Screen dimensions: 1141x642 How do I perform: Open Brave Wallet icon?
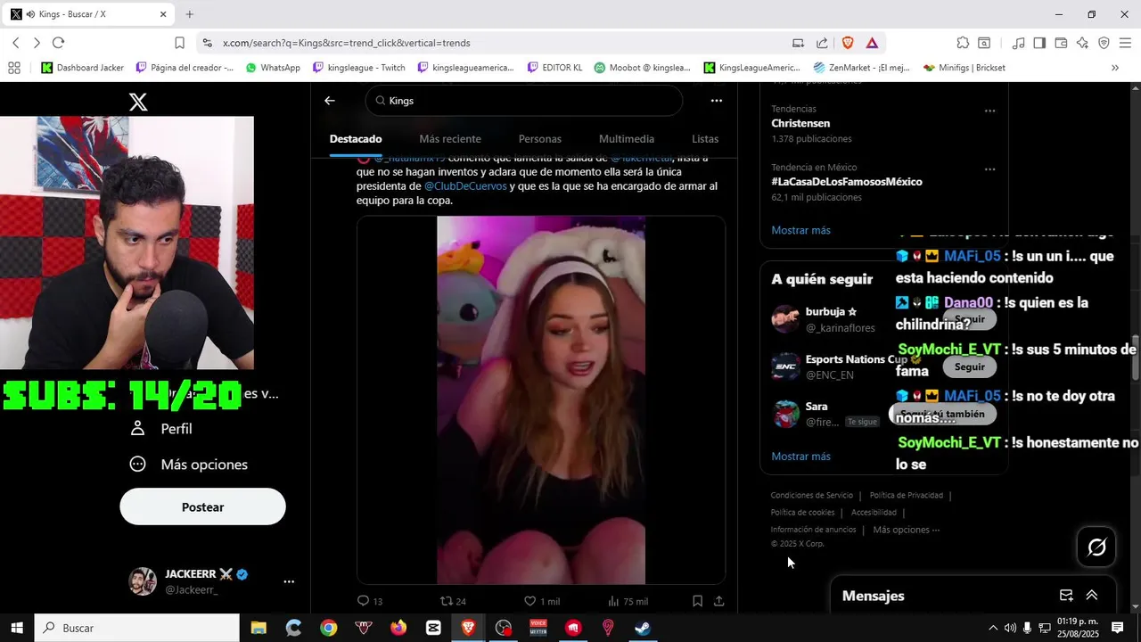point(1061,43)
